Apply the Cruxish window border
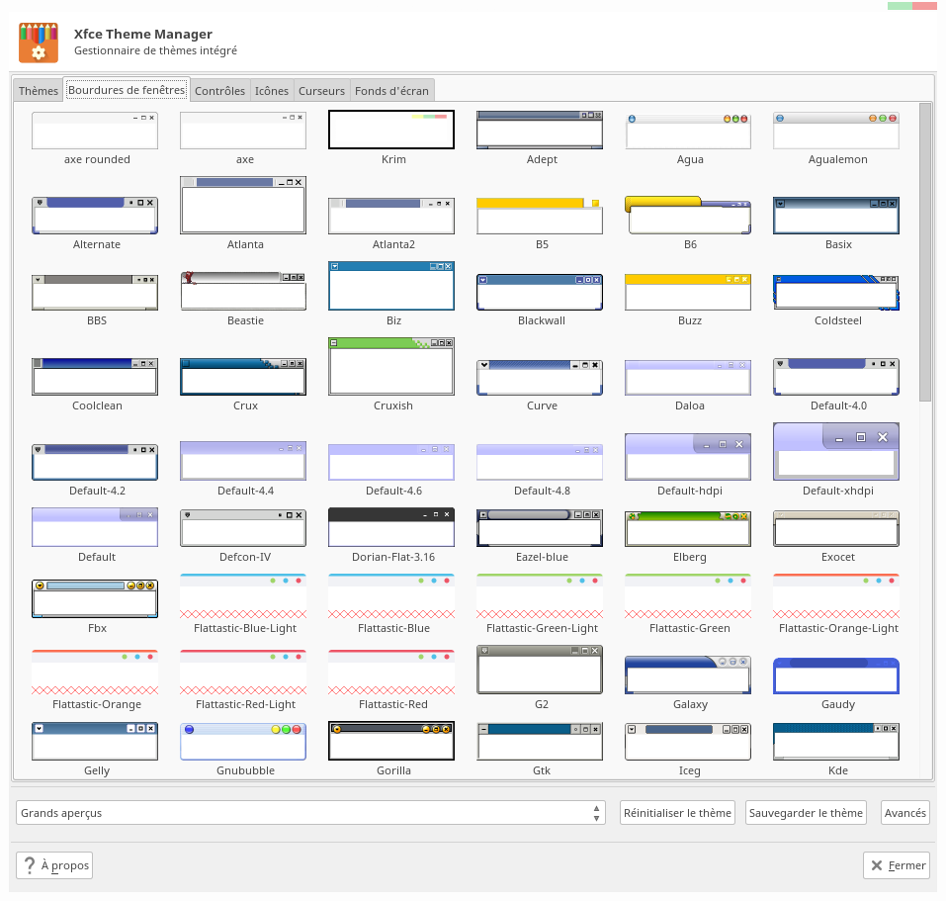 pos(390,366)
